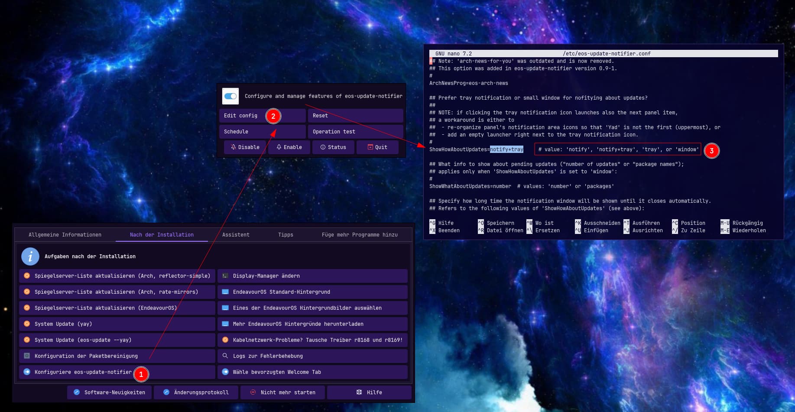The image size is (795, 412).
Task: Click the gear icon beside Konfiguration der Paketbereinigung
Action: pyautogui.click(x=27, y=356)
